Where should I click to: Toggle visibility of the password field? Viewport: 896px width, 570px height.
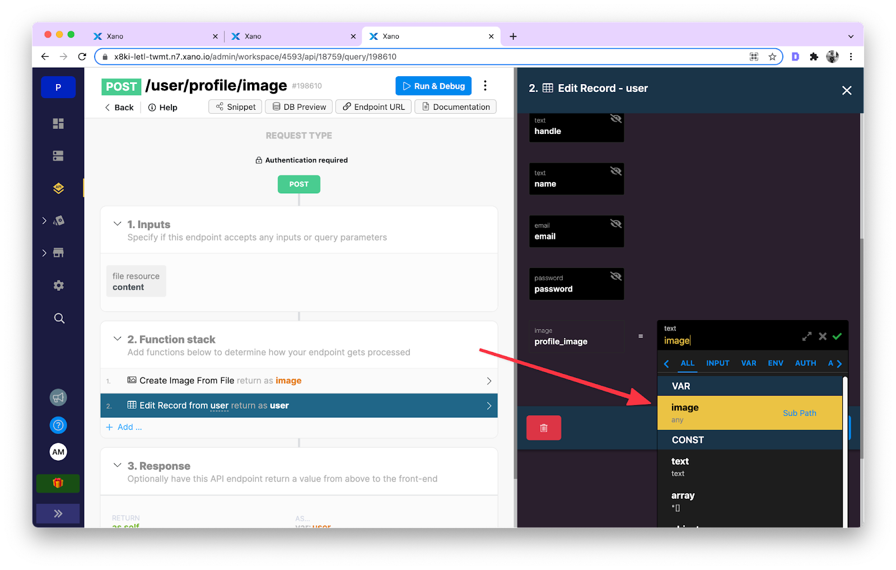615,276
